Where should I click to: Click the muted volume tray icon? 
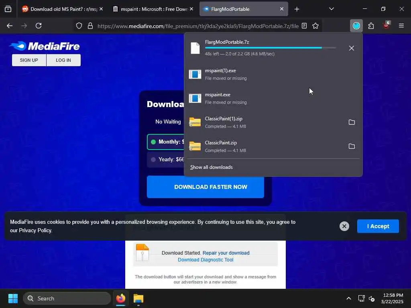(371, 298)
